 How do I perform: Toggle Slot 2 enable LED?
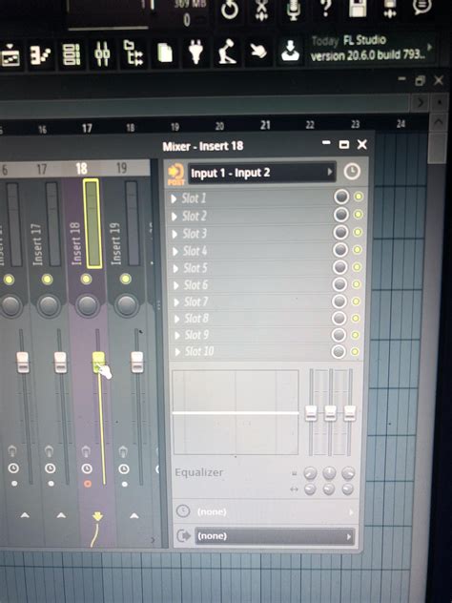359,215
